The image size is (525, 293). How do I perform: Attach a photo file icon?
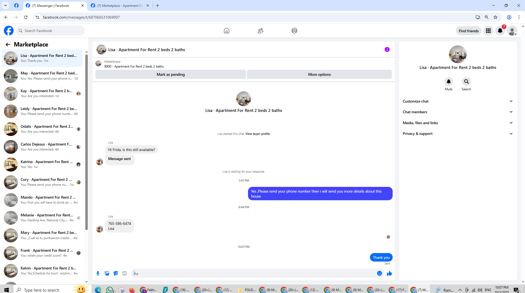(x=107, y=273)
